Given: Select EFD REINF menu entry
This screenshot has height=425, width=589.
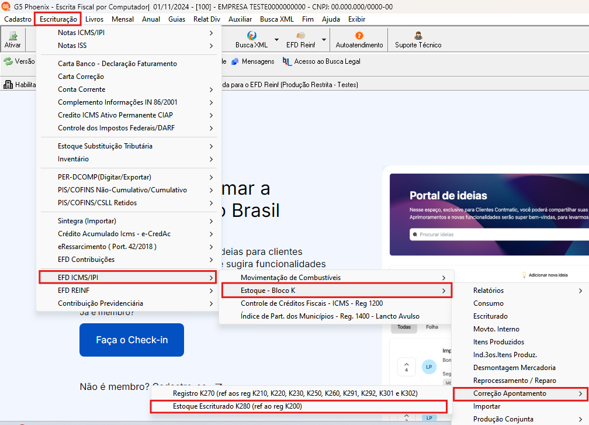Looking at the screenshot, I should point(128,291).
